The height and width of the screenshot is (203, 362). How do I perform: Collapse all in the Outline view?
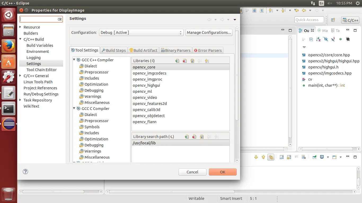point(311,39)
